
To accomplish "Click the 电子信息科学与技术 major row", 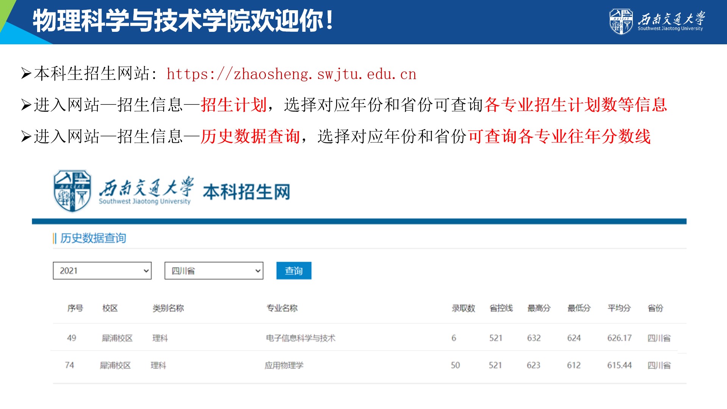I will tap(300, 338).
